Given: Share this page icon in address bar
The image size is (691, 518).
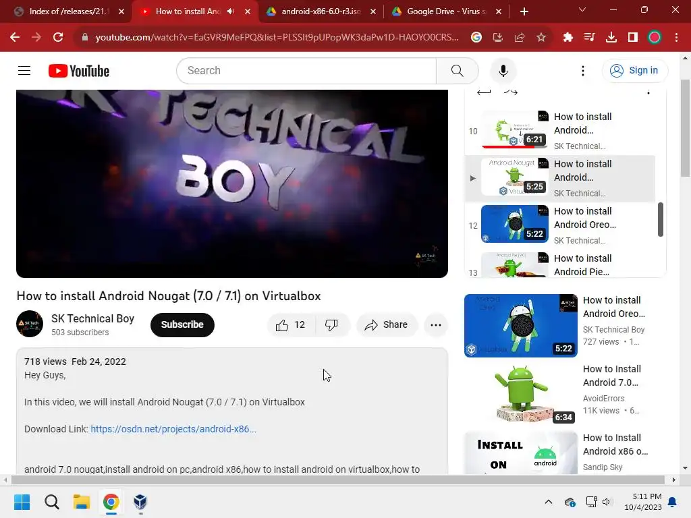Looking at the screenshot, I should coord(519,38).
